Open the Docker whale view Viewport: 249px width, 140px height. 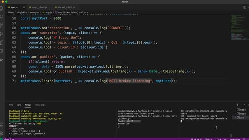point(2,60)
